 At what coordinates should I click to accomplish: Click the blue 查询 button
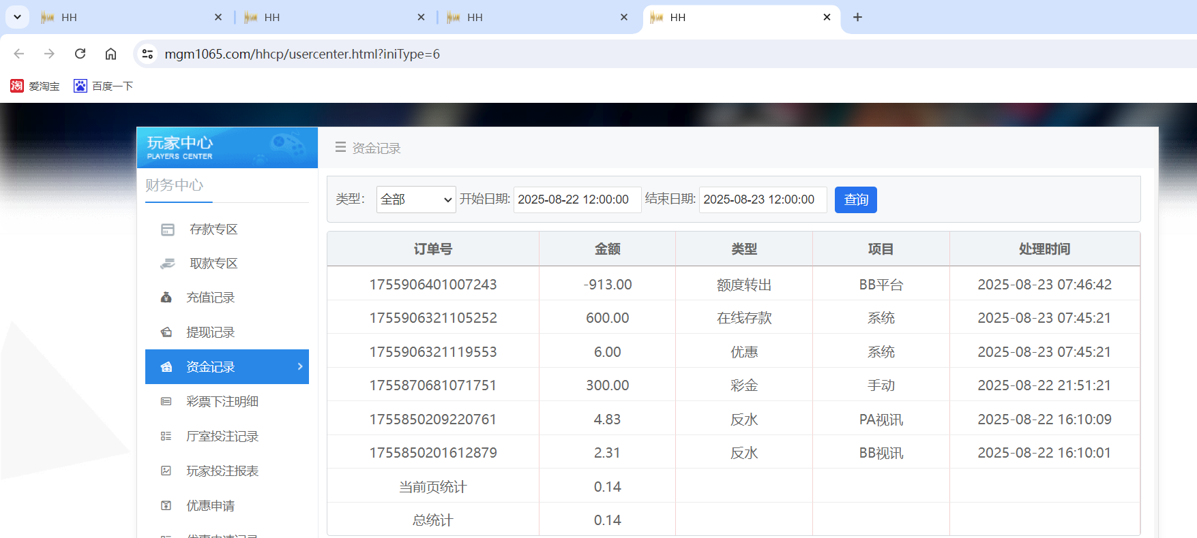(855, 200)
